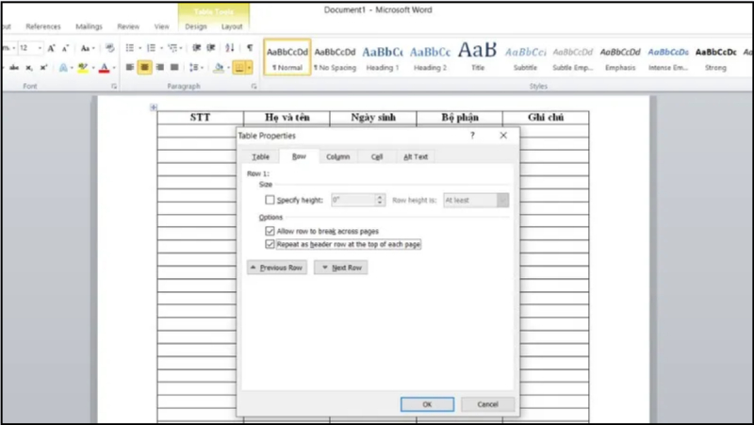Apply the Normal style
The width and height of the screenshot is (754, 425).
click(x=287, y=57)
